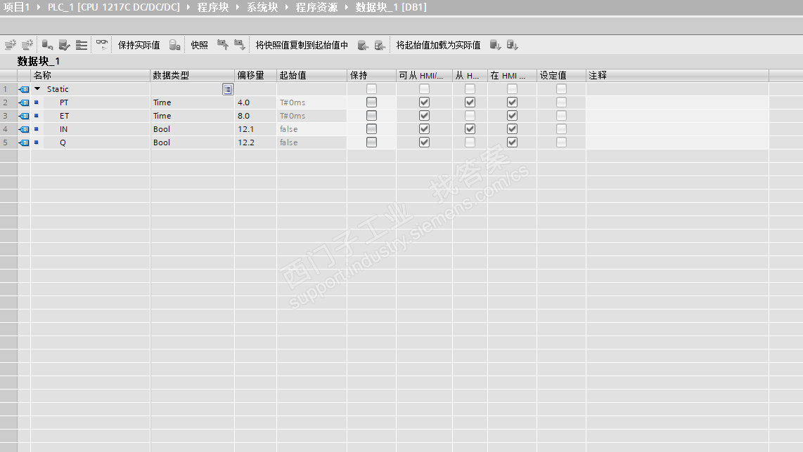Click the tag icon of the IN row
This screenshot has height=452, width=803.
point(24,129)
